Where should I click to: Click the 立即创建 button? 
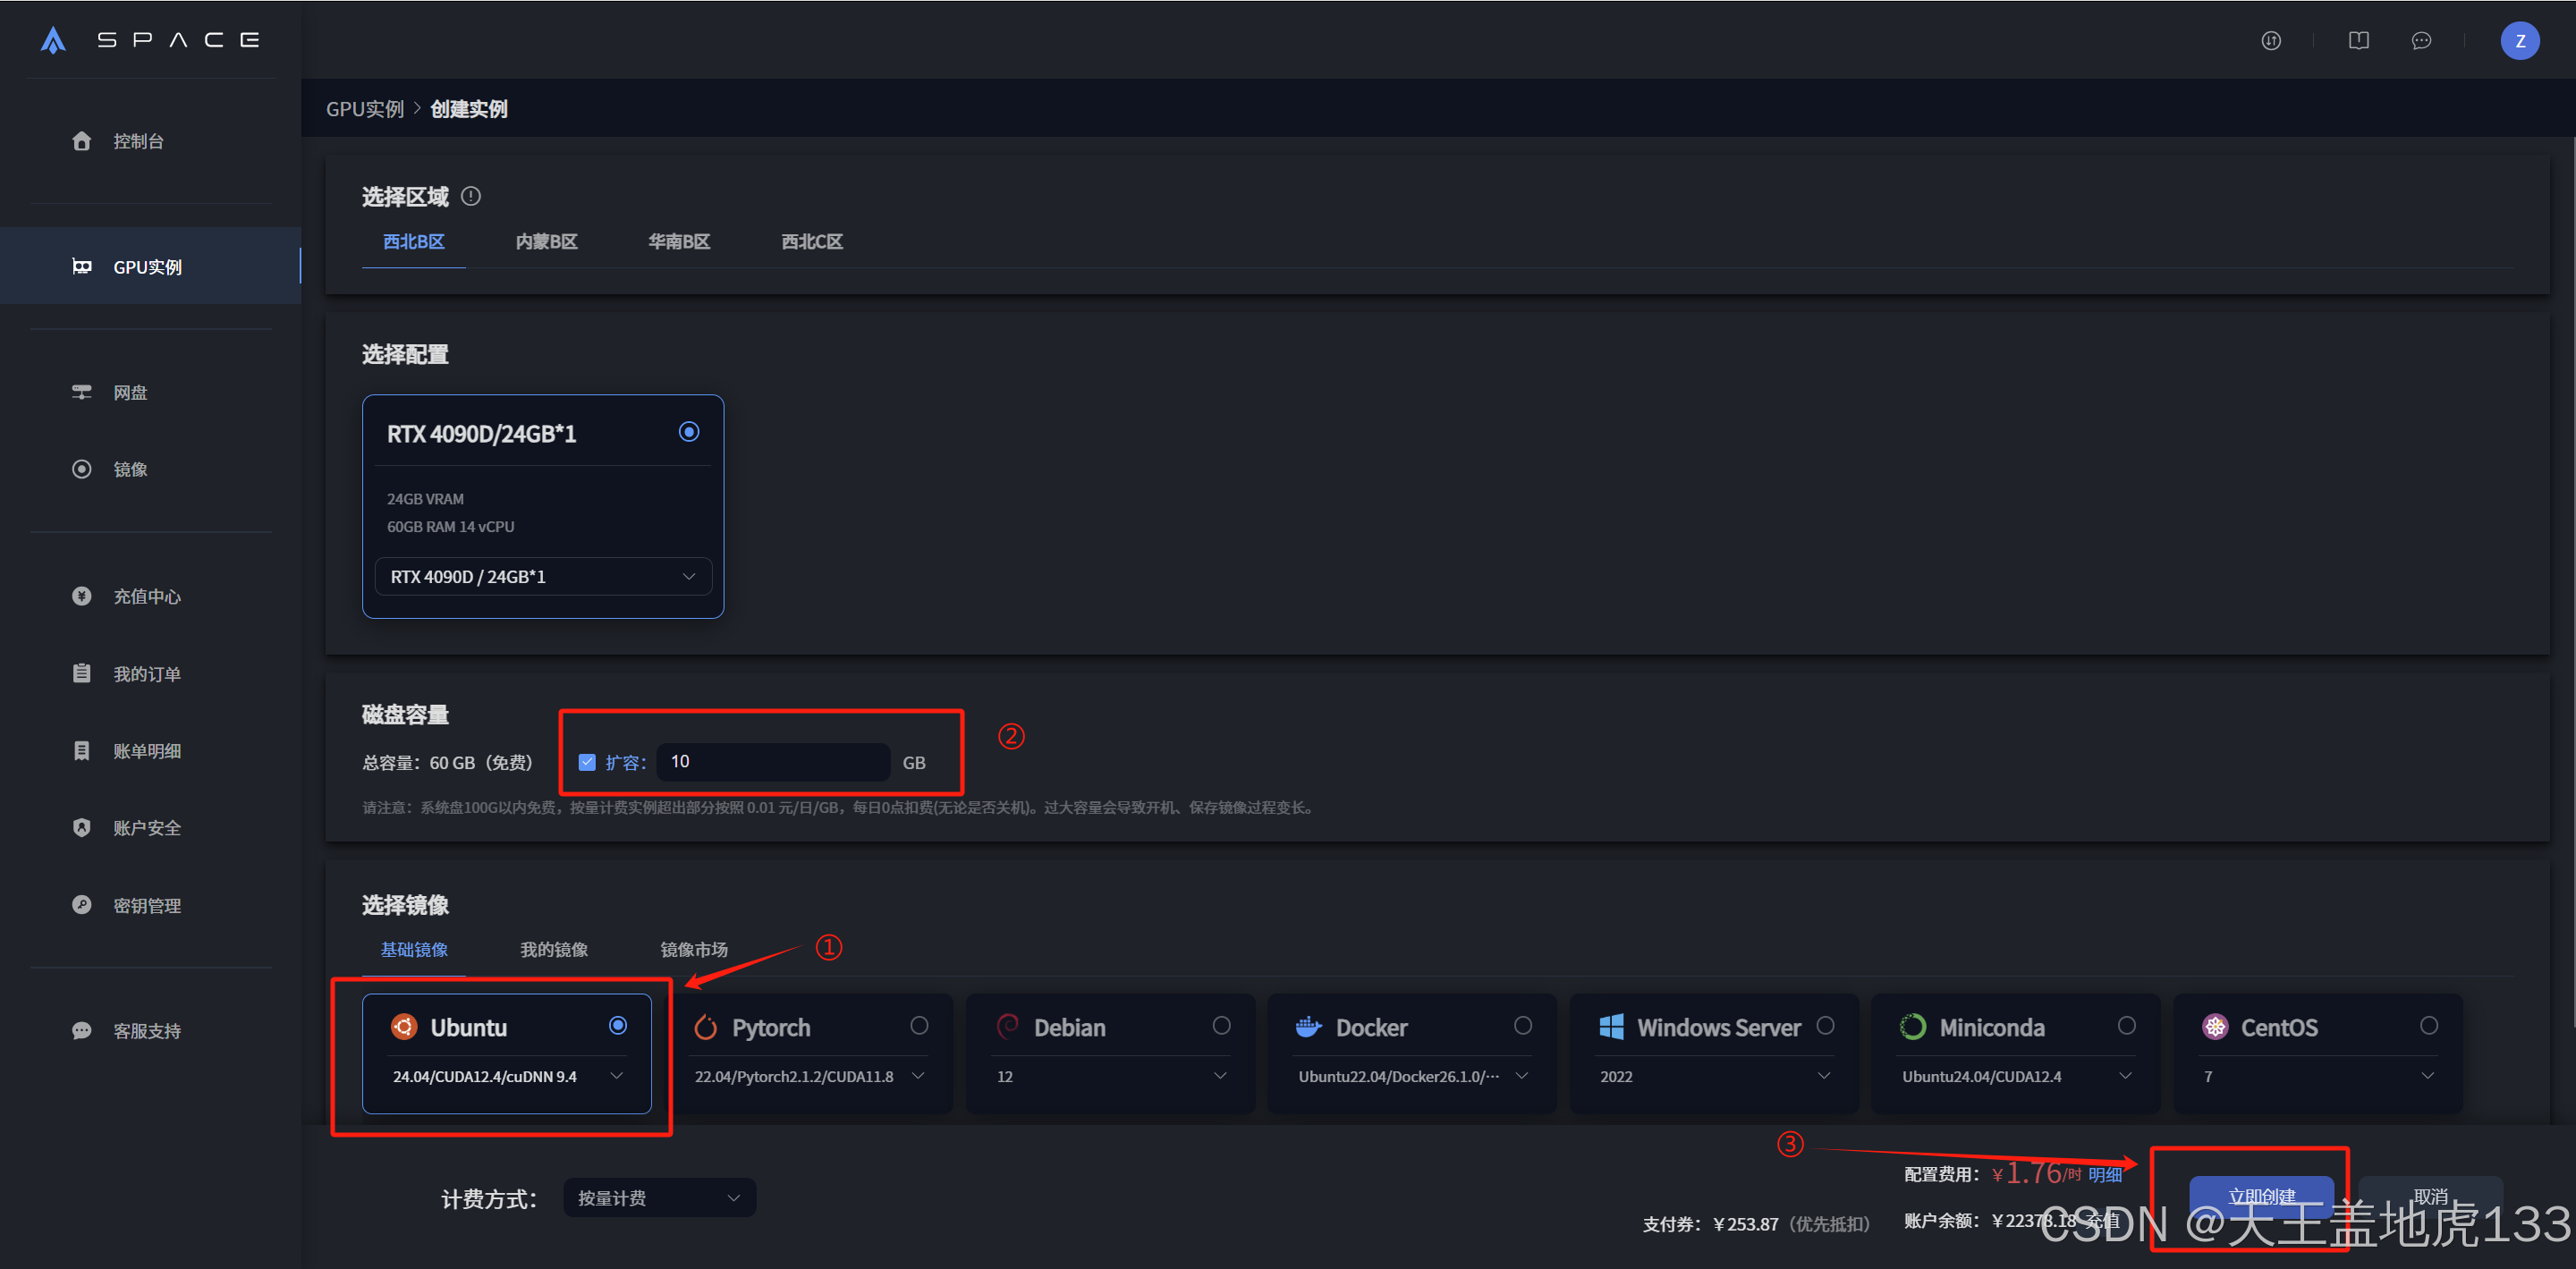coord(2261,1196)
